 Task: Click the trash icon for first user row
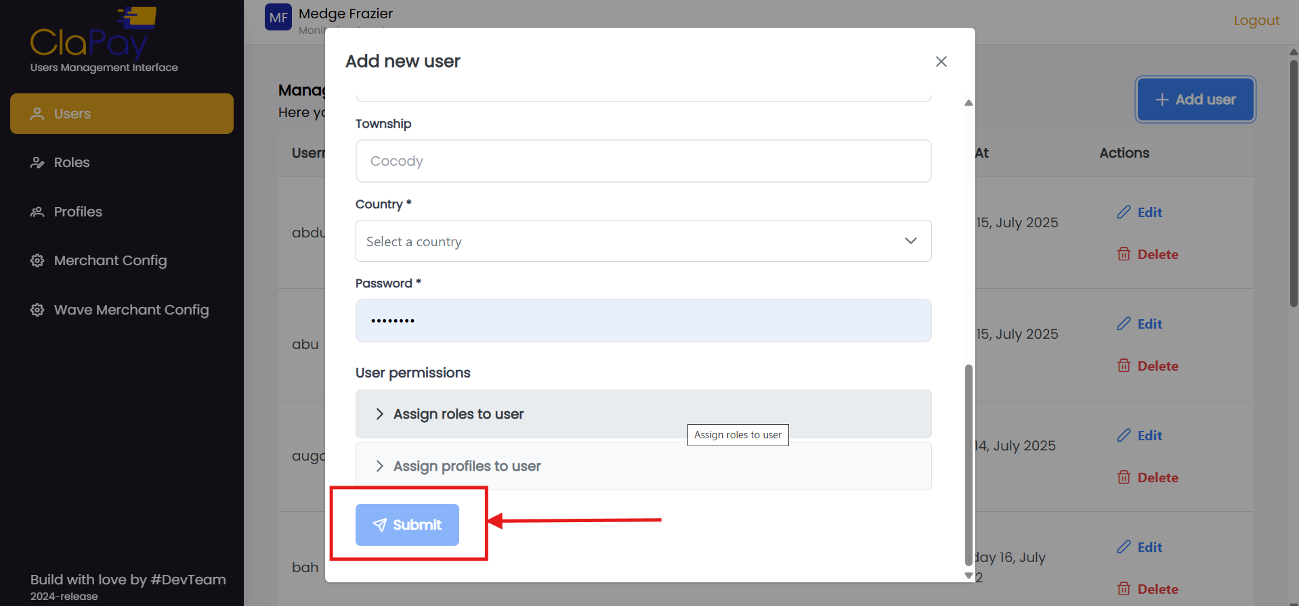1124,254
